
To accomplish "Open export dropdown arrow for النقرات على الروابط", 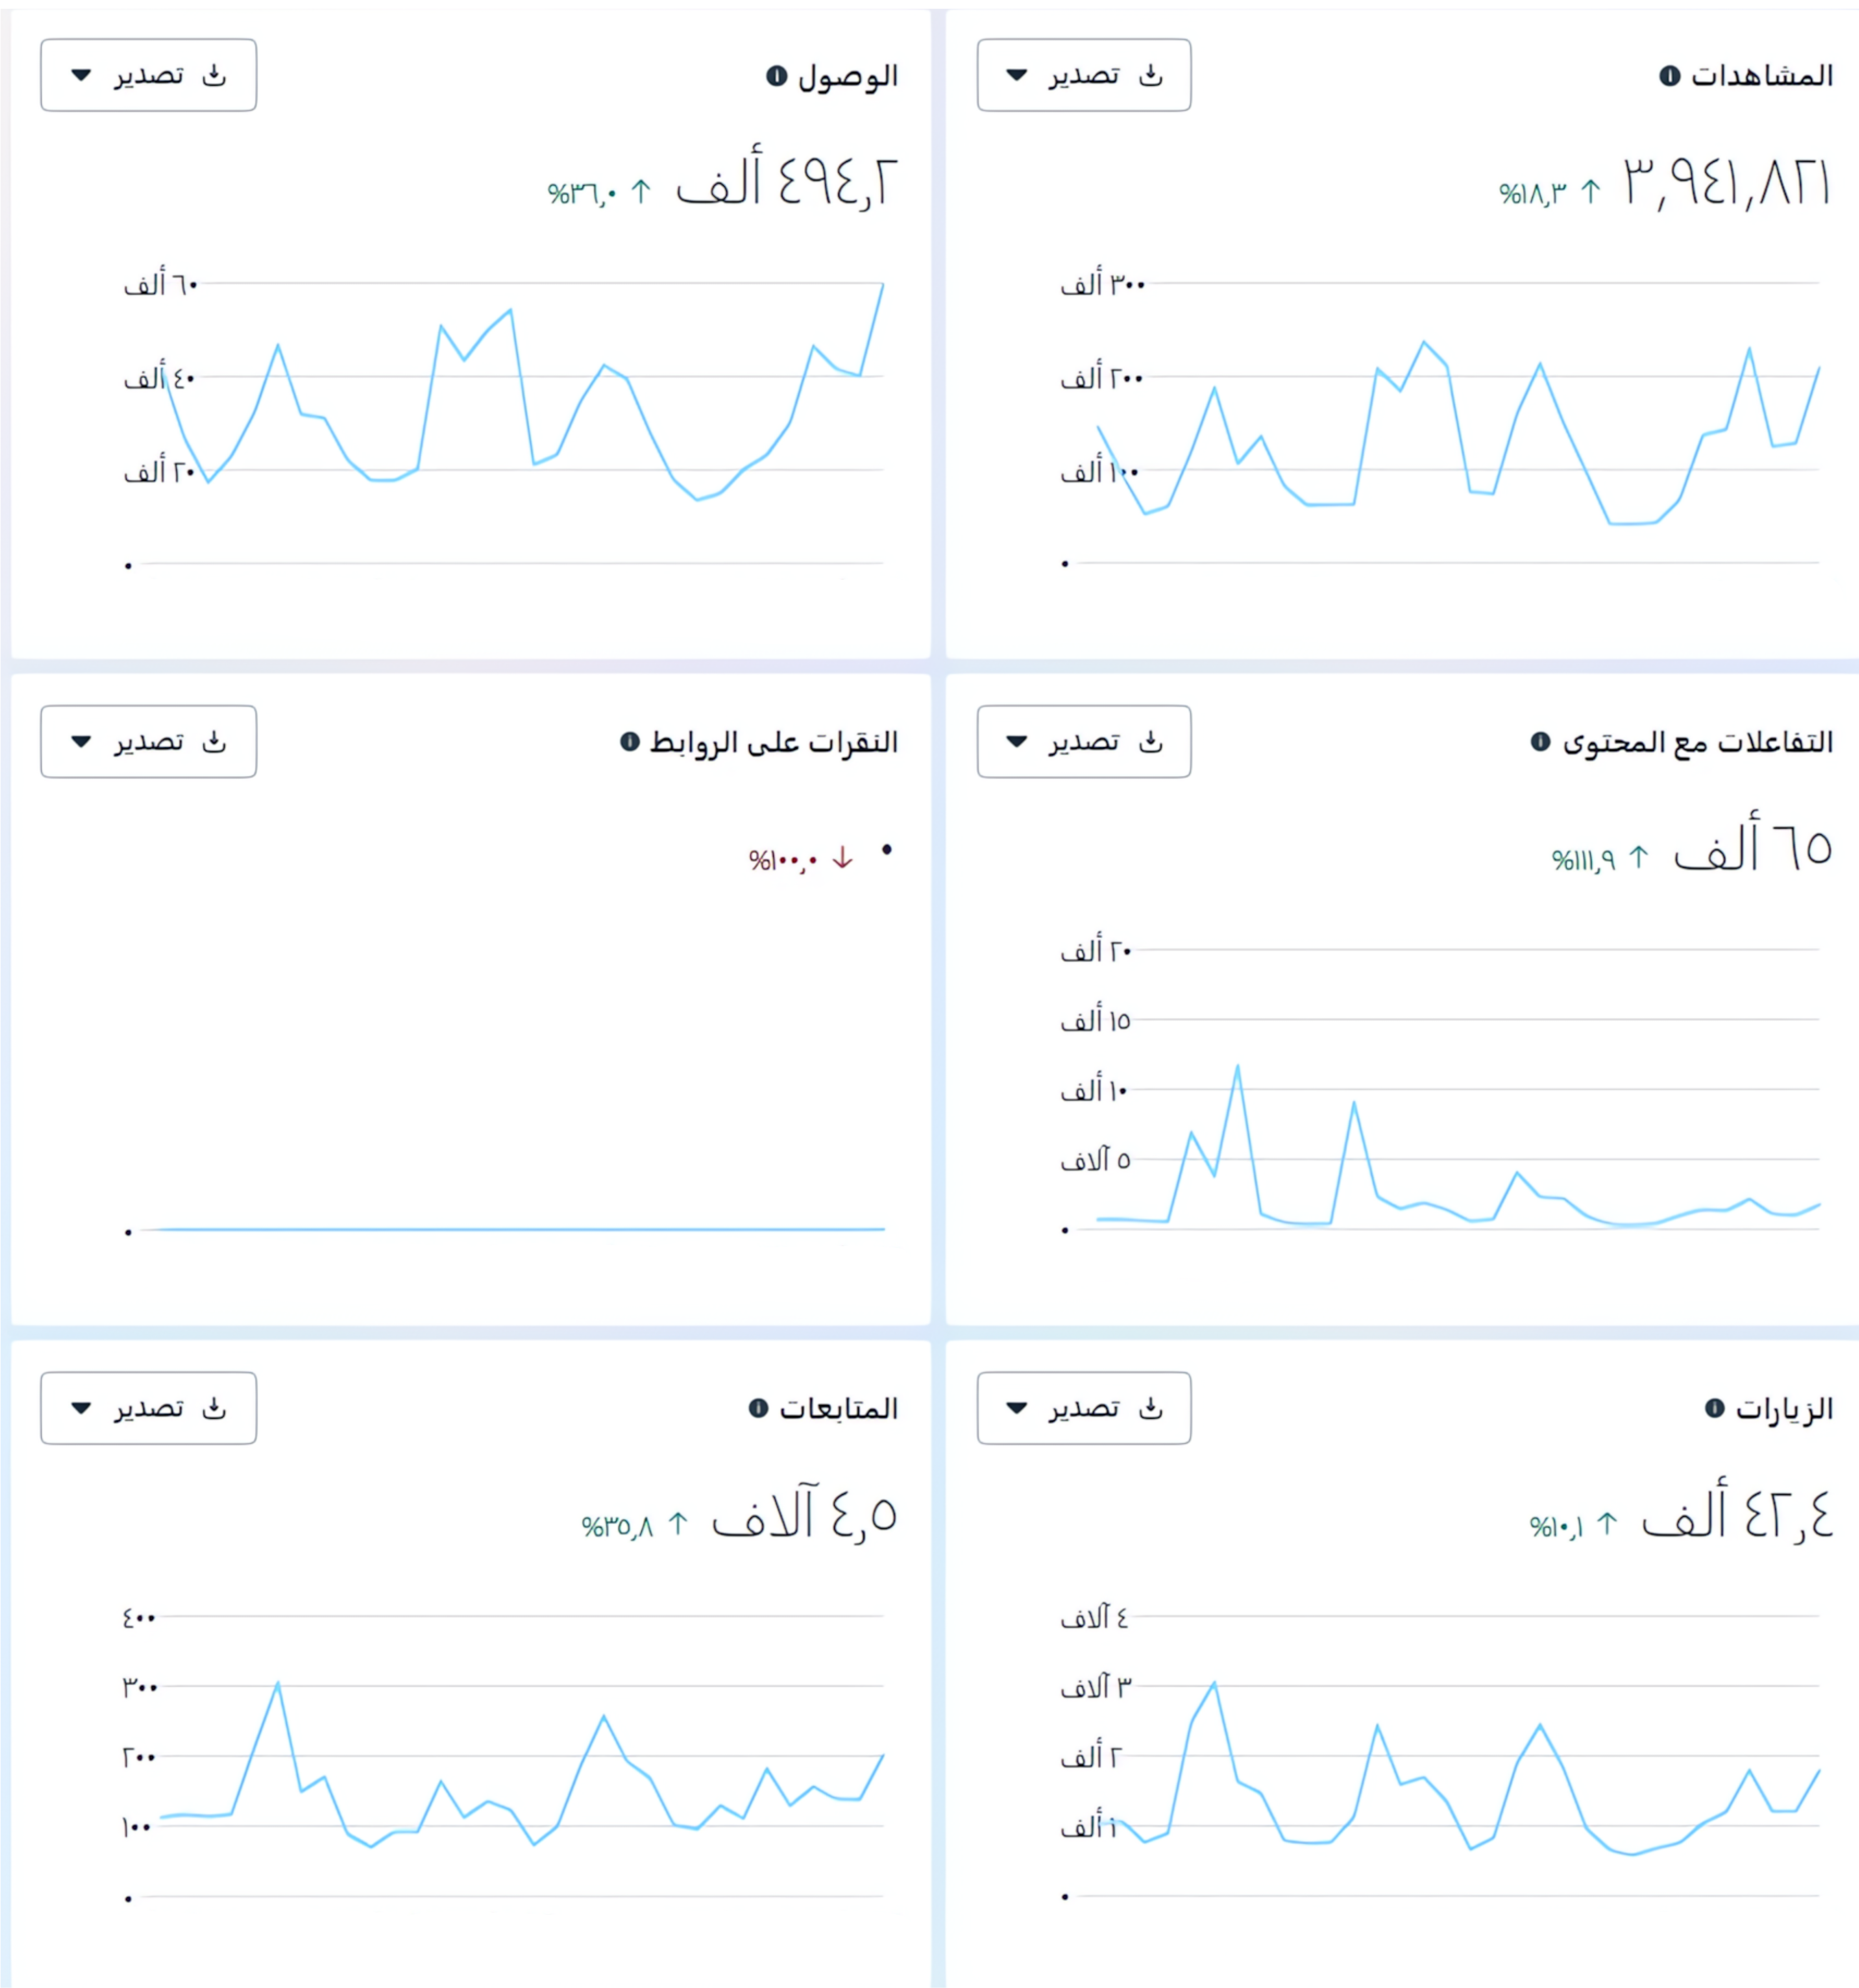I will (x=81, y=742).
